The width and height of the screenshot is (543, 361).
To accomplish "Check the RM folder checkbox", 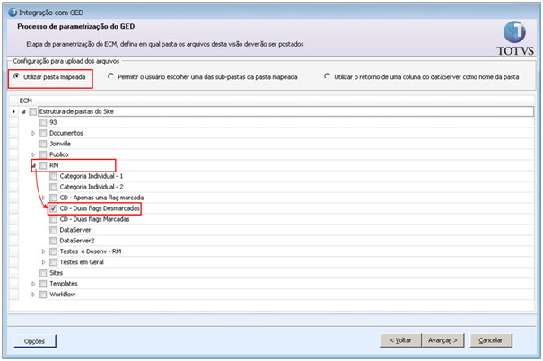I will 43,165.
